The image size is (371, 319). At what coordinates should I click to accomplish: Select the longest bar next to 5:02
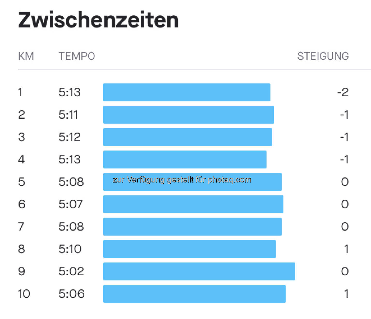click(199, 271)
